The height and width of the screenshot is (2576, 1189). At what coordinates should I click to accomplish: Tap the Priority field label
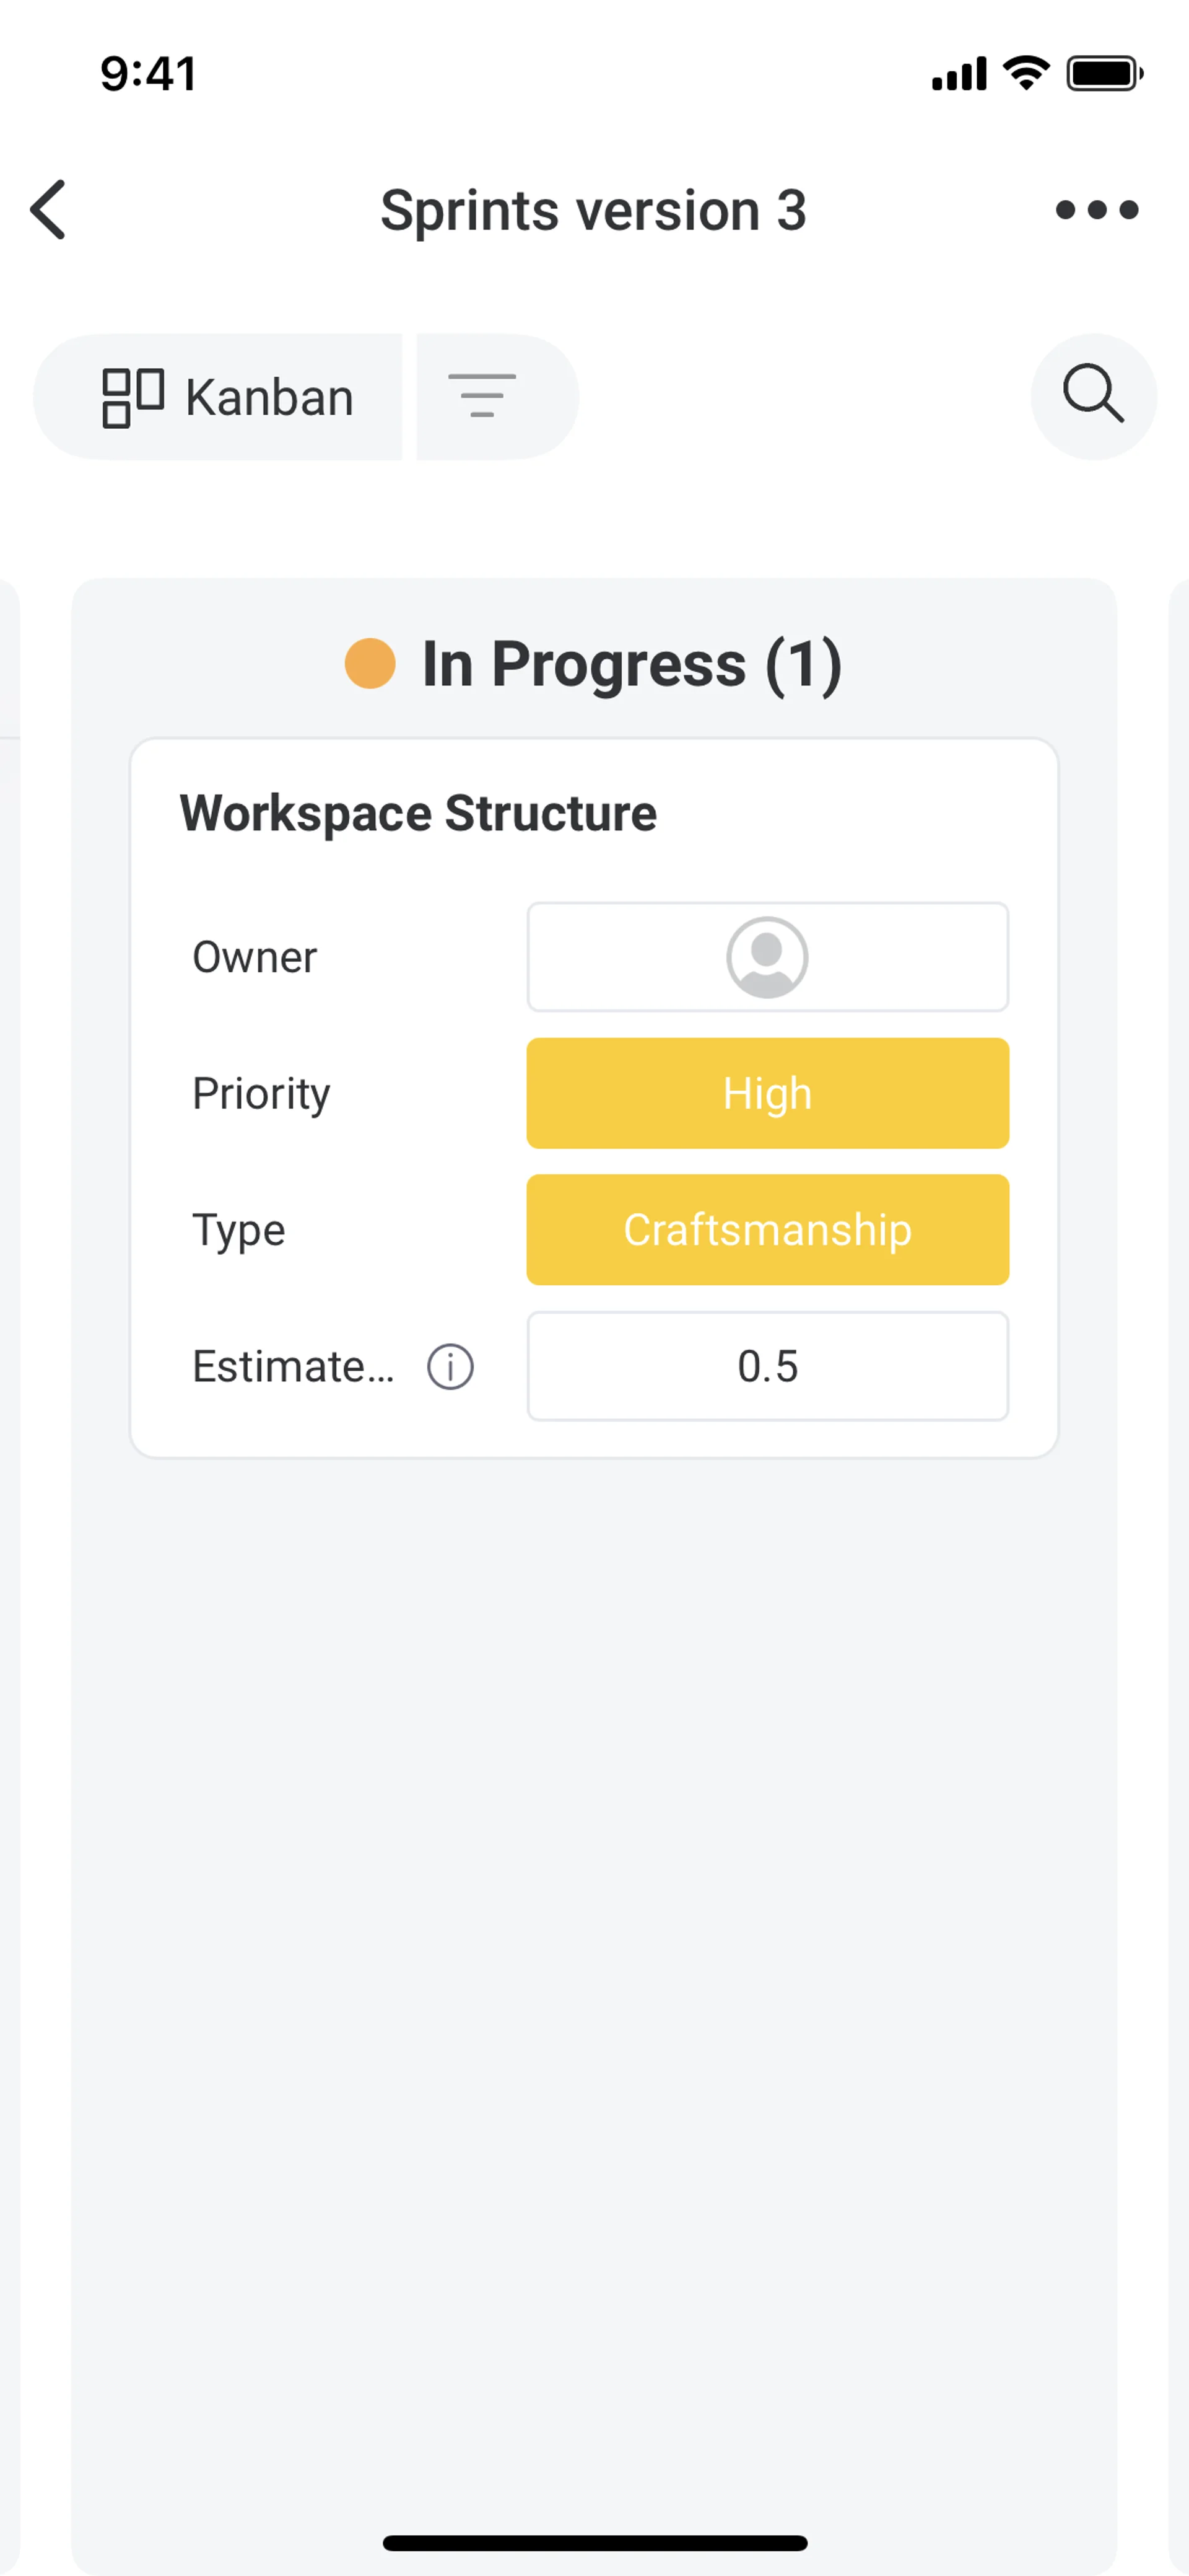[261, 1093]
